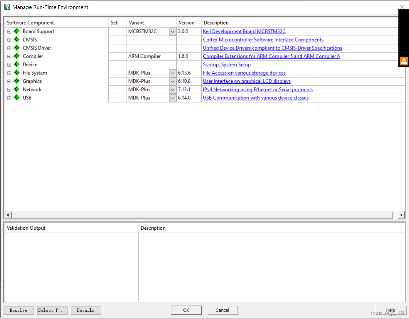Expand the CMSIS tree node
409x319 pixels.
[x=9, y=40]
